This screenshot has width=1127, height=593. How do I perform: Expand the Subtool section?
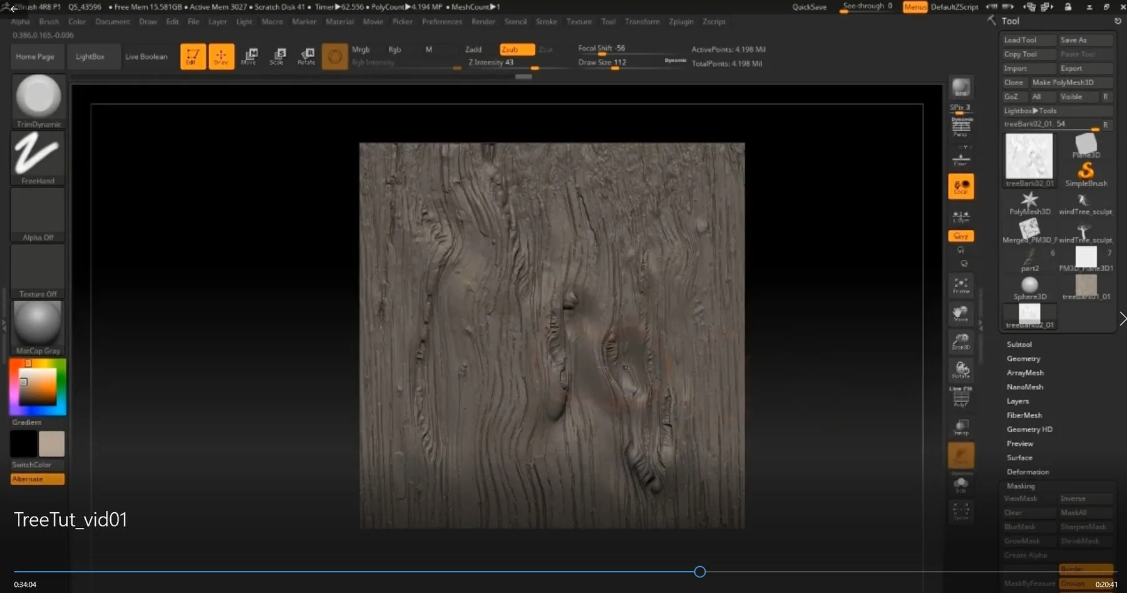[x=1019, y=344]
